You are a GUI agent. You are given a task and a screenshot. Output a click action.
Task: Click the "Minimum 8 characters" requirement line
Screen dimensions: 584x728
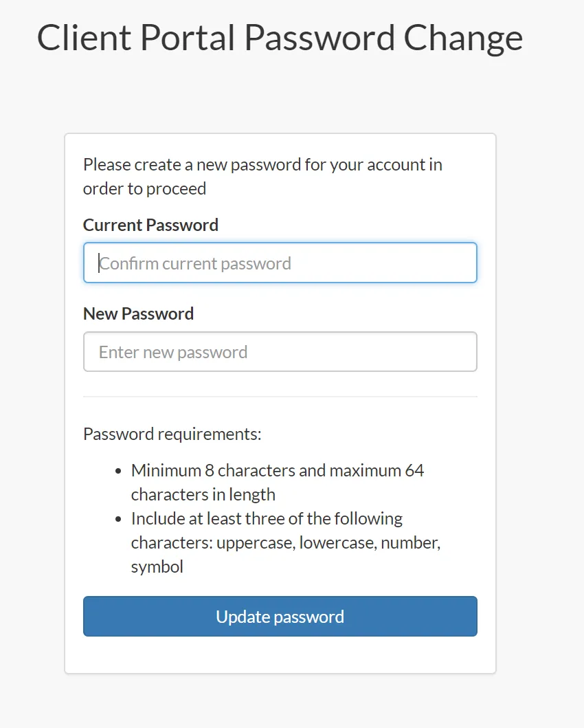click(x=278, y=471)
